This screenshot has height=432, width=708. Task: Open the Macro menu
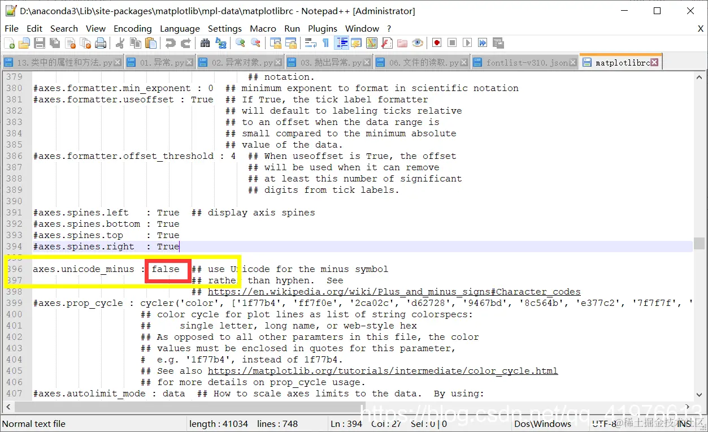click(x=263, y=28)
